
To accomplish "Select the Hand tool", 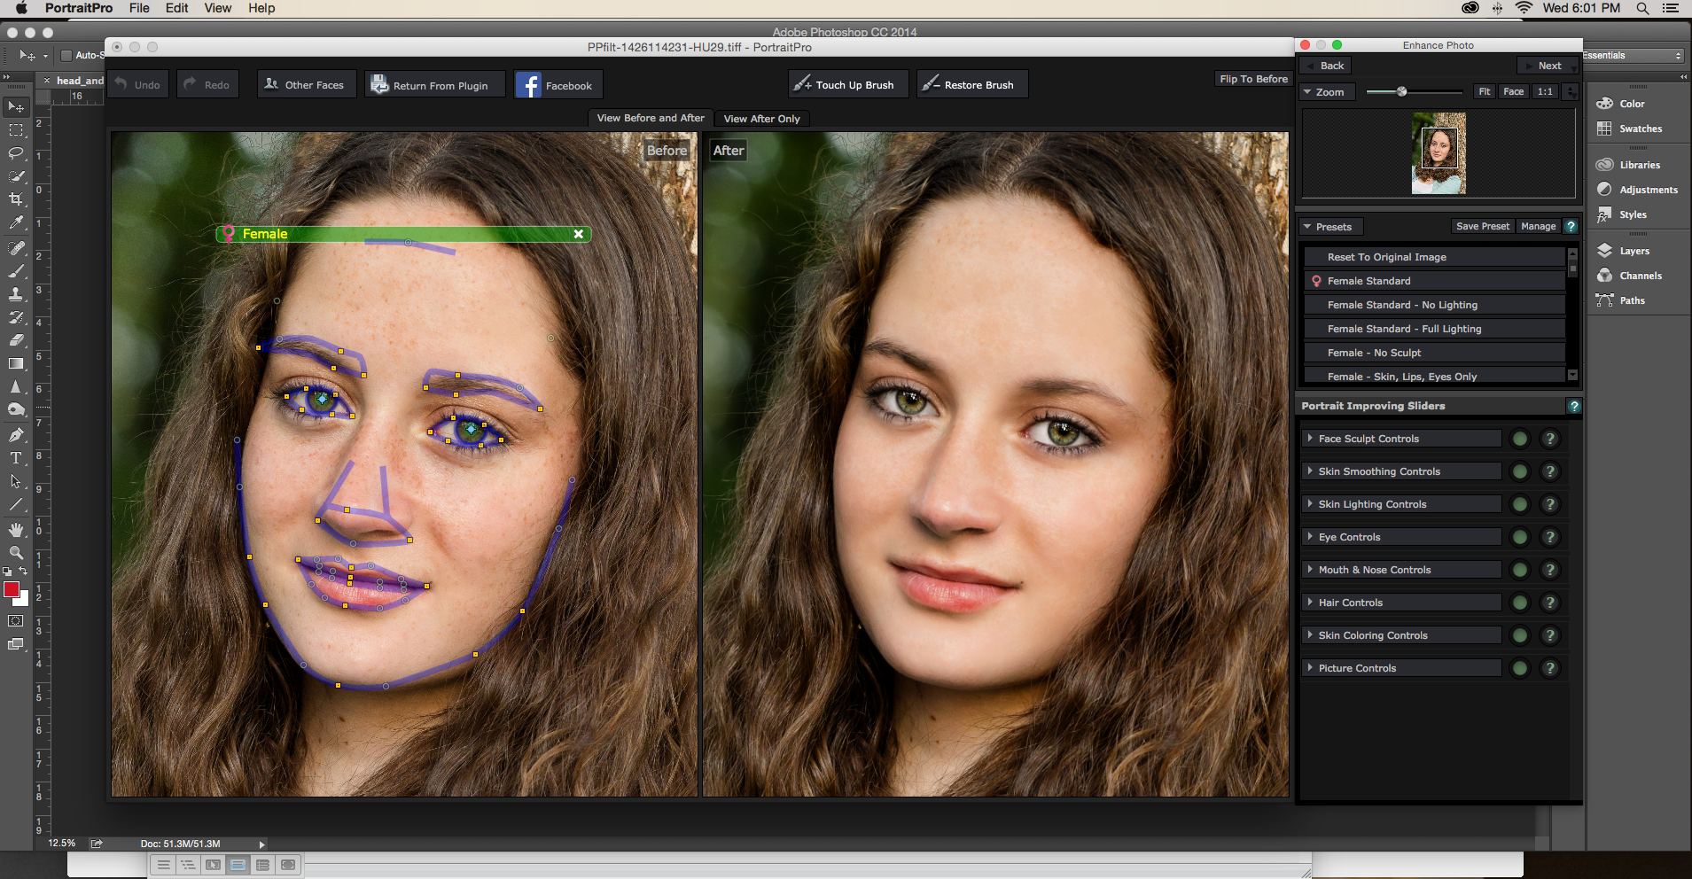I will pyautogui.click(x=16, y=530).
